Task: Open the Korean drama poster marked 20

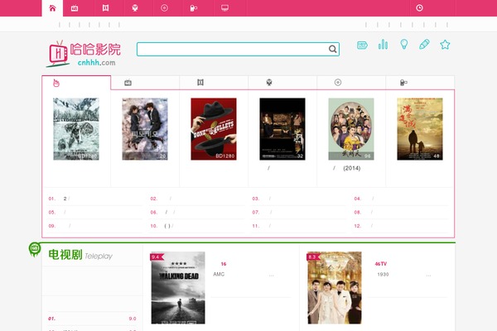Action: click(x=145, y=129)
